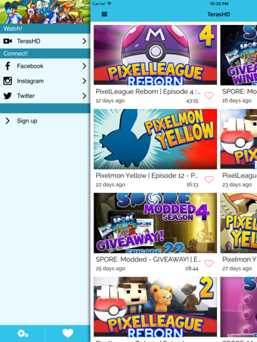Open Pixelmon Yellow Mudkip thumbnail
The height and width of the screenshot is (342, 257).
155,139
